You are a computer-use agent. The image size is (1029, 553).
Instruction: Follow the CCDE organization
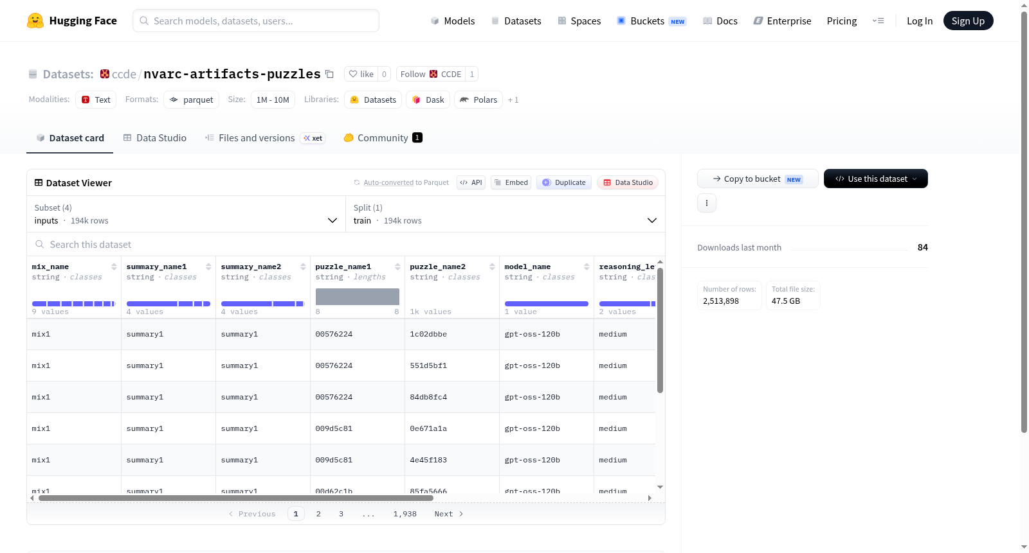(431, 74)
